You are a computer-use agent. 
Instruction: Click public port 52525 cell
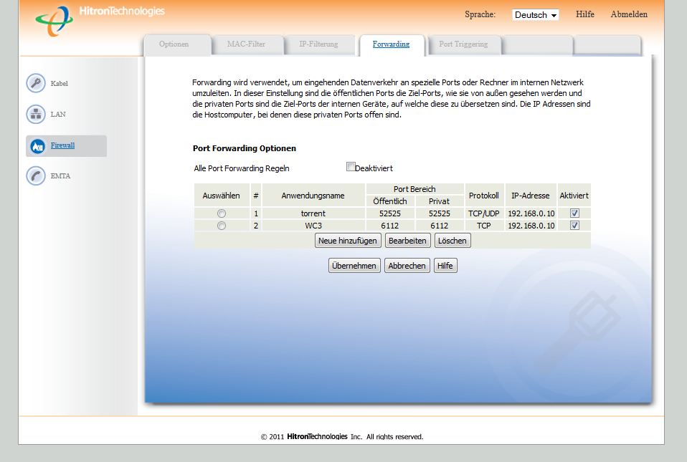(390, 213)
